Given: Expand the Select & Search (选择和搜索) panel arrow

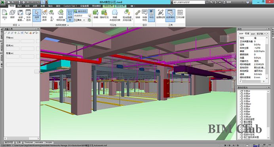Looking at the screenshot, I should (68, 25).
